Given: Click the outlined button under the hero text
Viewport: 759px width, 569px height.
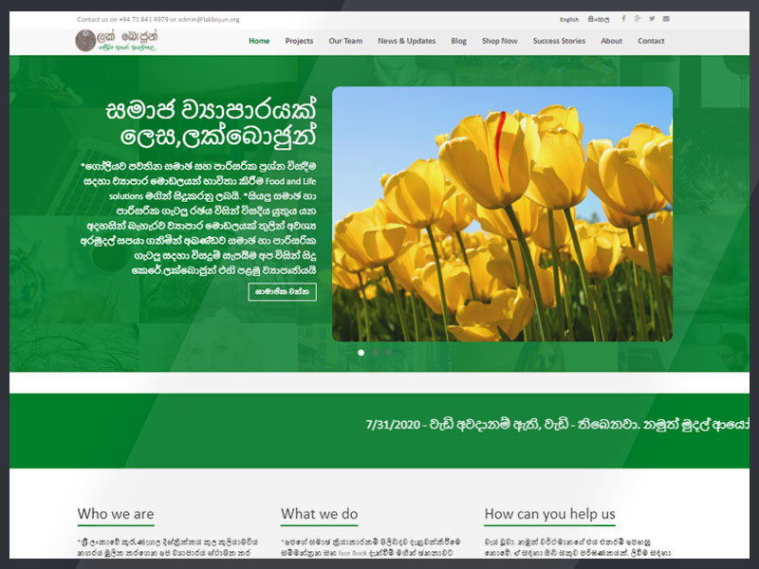Looking at the screenshot, I should click(x=282, y=292).
